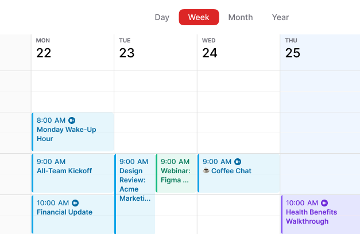Click video icon on Monday Wake-Up Hour event

point(72,120)
